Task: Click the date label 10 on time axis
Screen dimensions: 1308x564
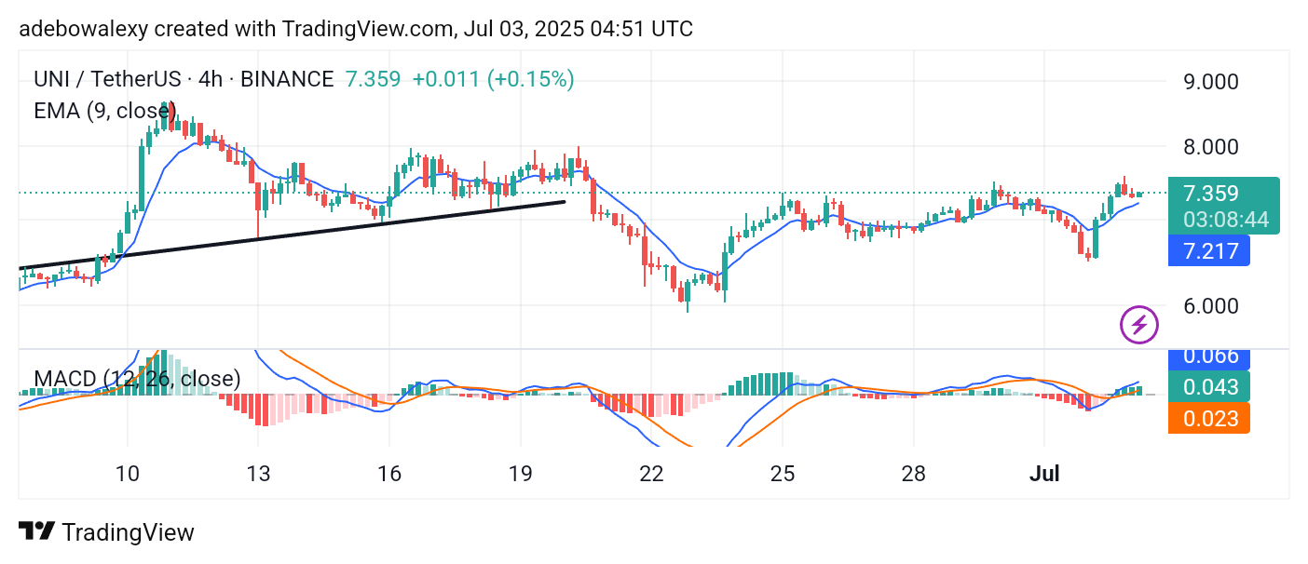Action: click(128, 474)
